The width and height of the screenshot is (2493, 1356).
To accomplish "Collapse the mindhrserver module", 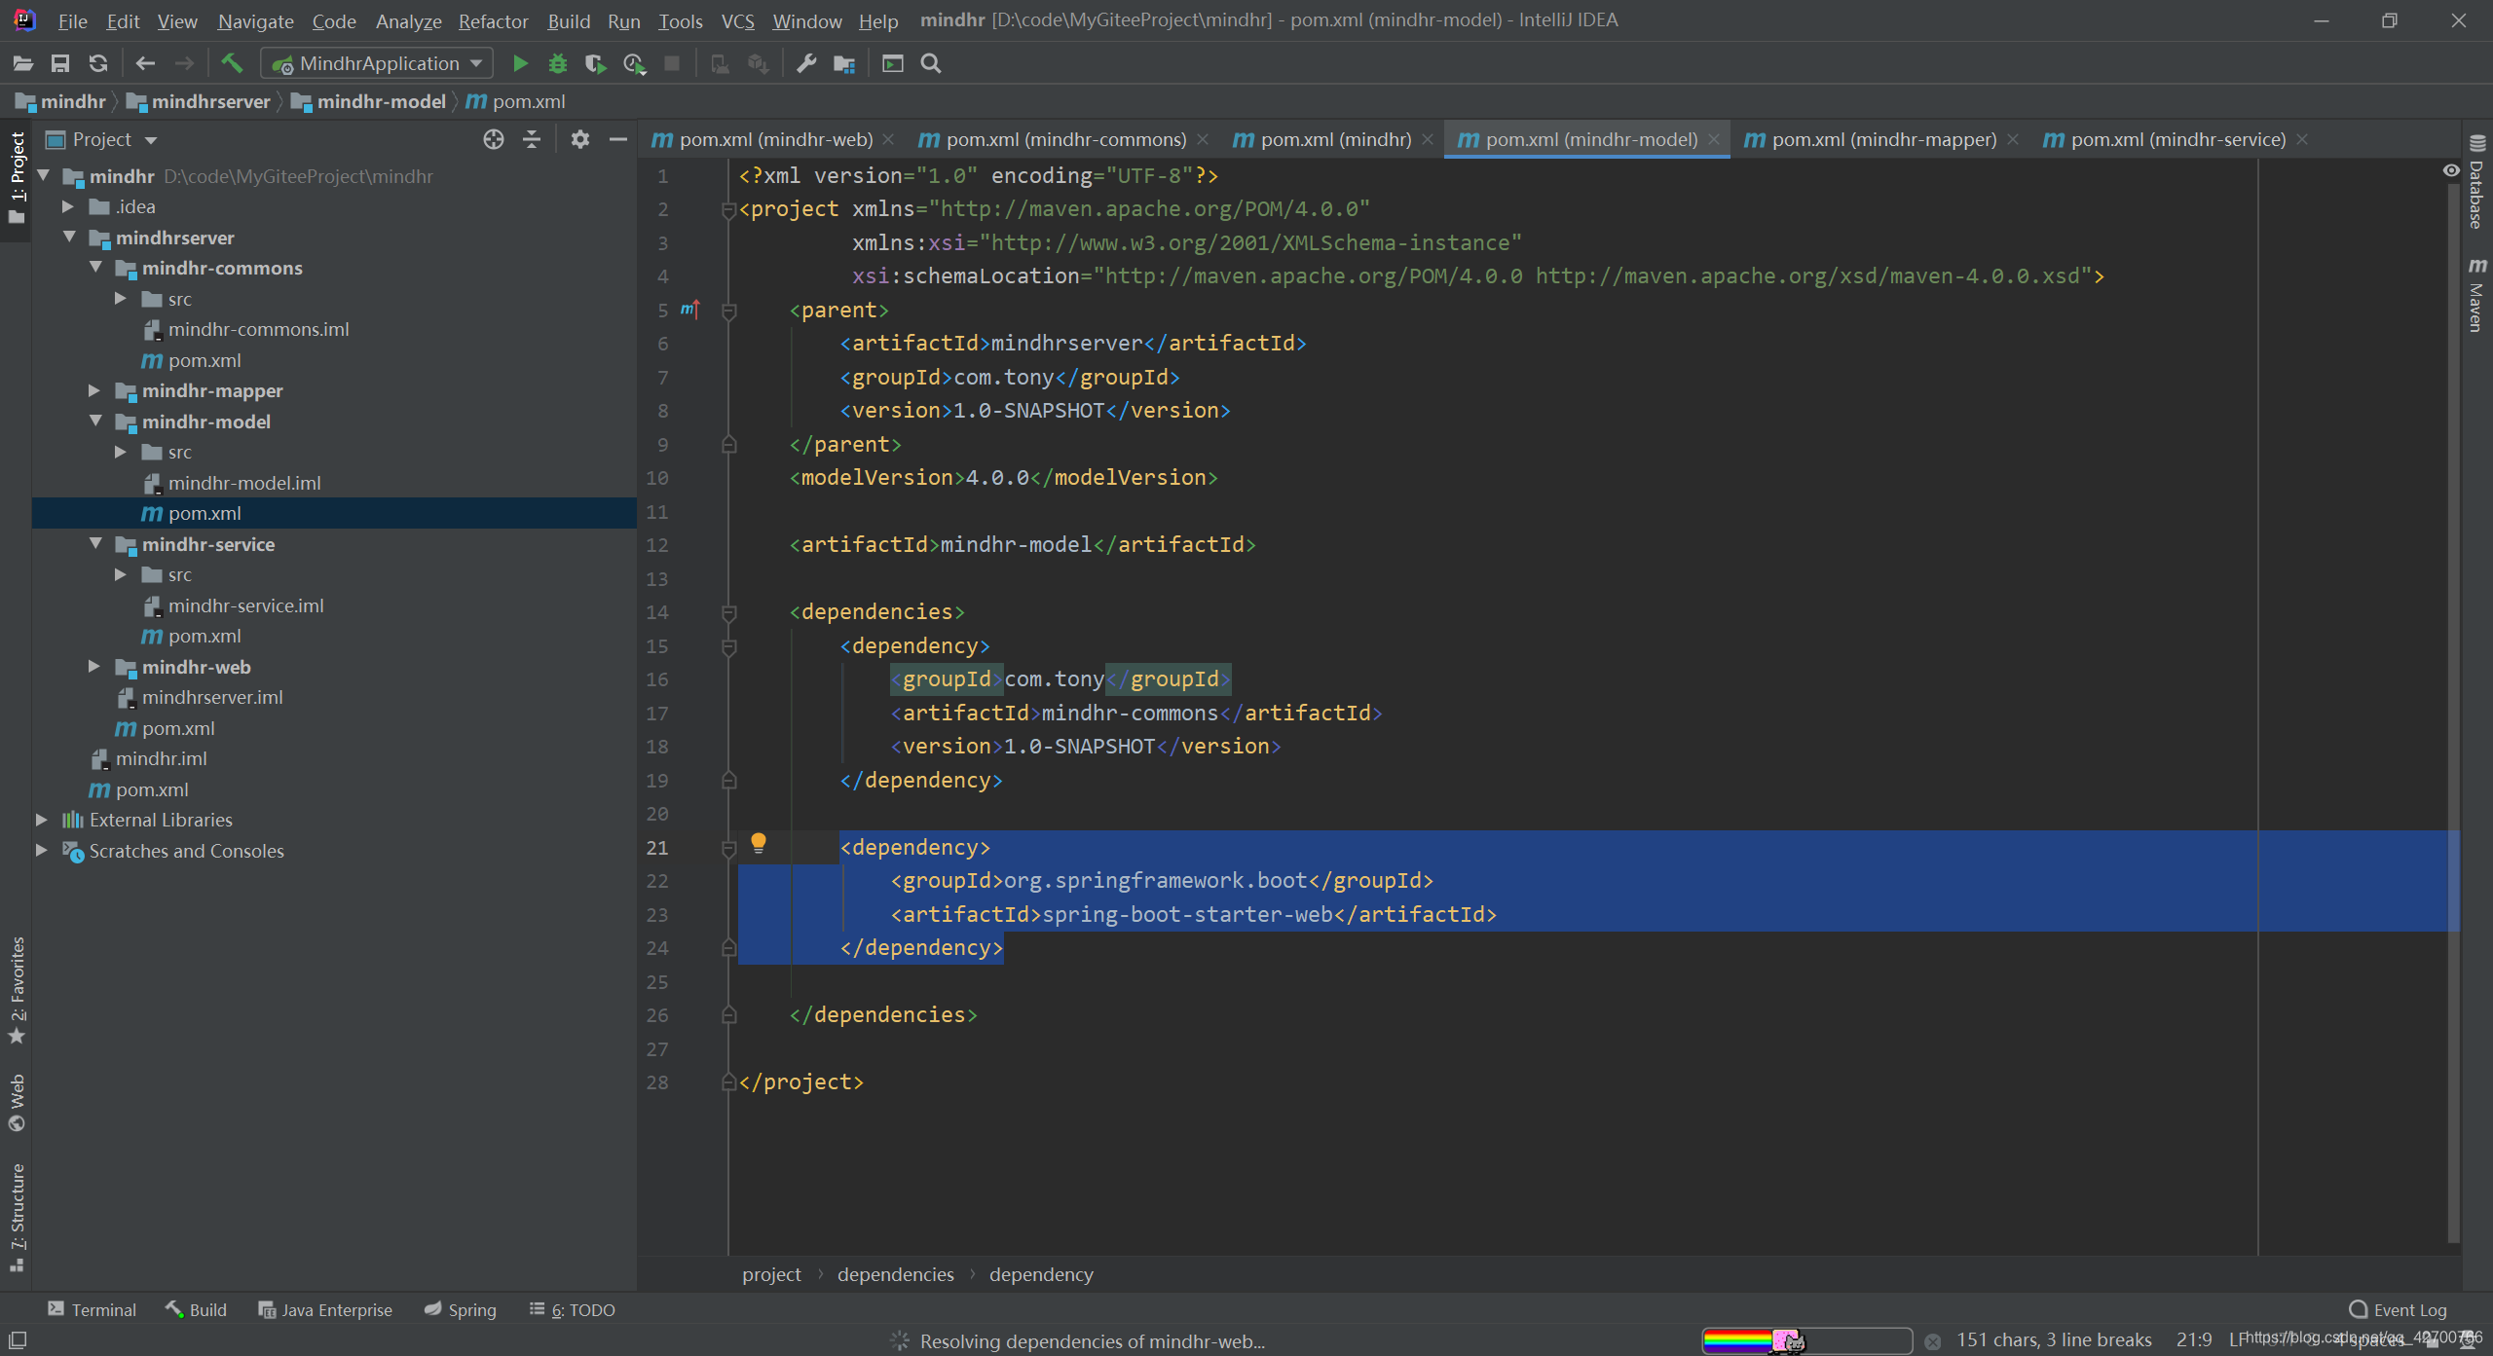I will (x=69, y=237).
